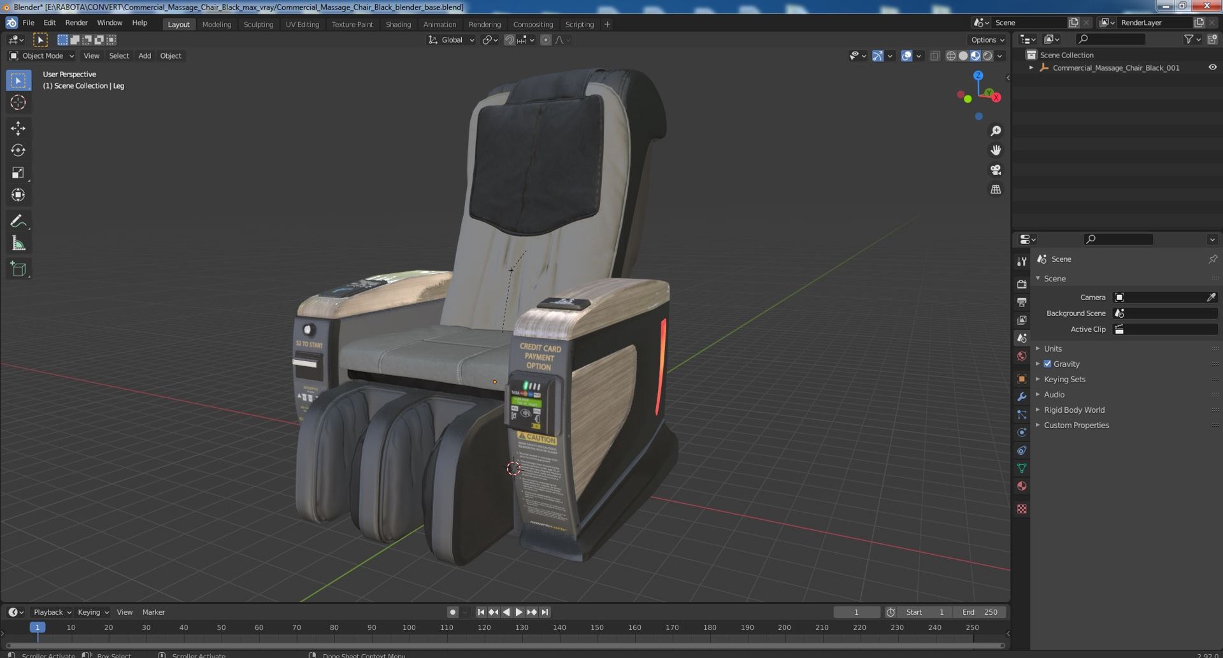This screenshot has height=658, width=1223.
Task: Open the UV Editing workspace tab
Action: [x=302, y=24]
